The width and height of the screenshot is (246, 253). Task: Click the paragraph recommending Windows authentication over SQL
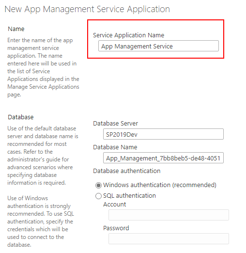pos(41,221)
